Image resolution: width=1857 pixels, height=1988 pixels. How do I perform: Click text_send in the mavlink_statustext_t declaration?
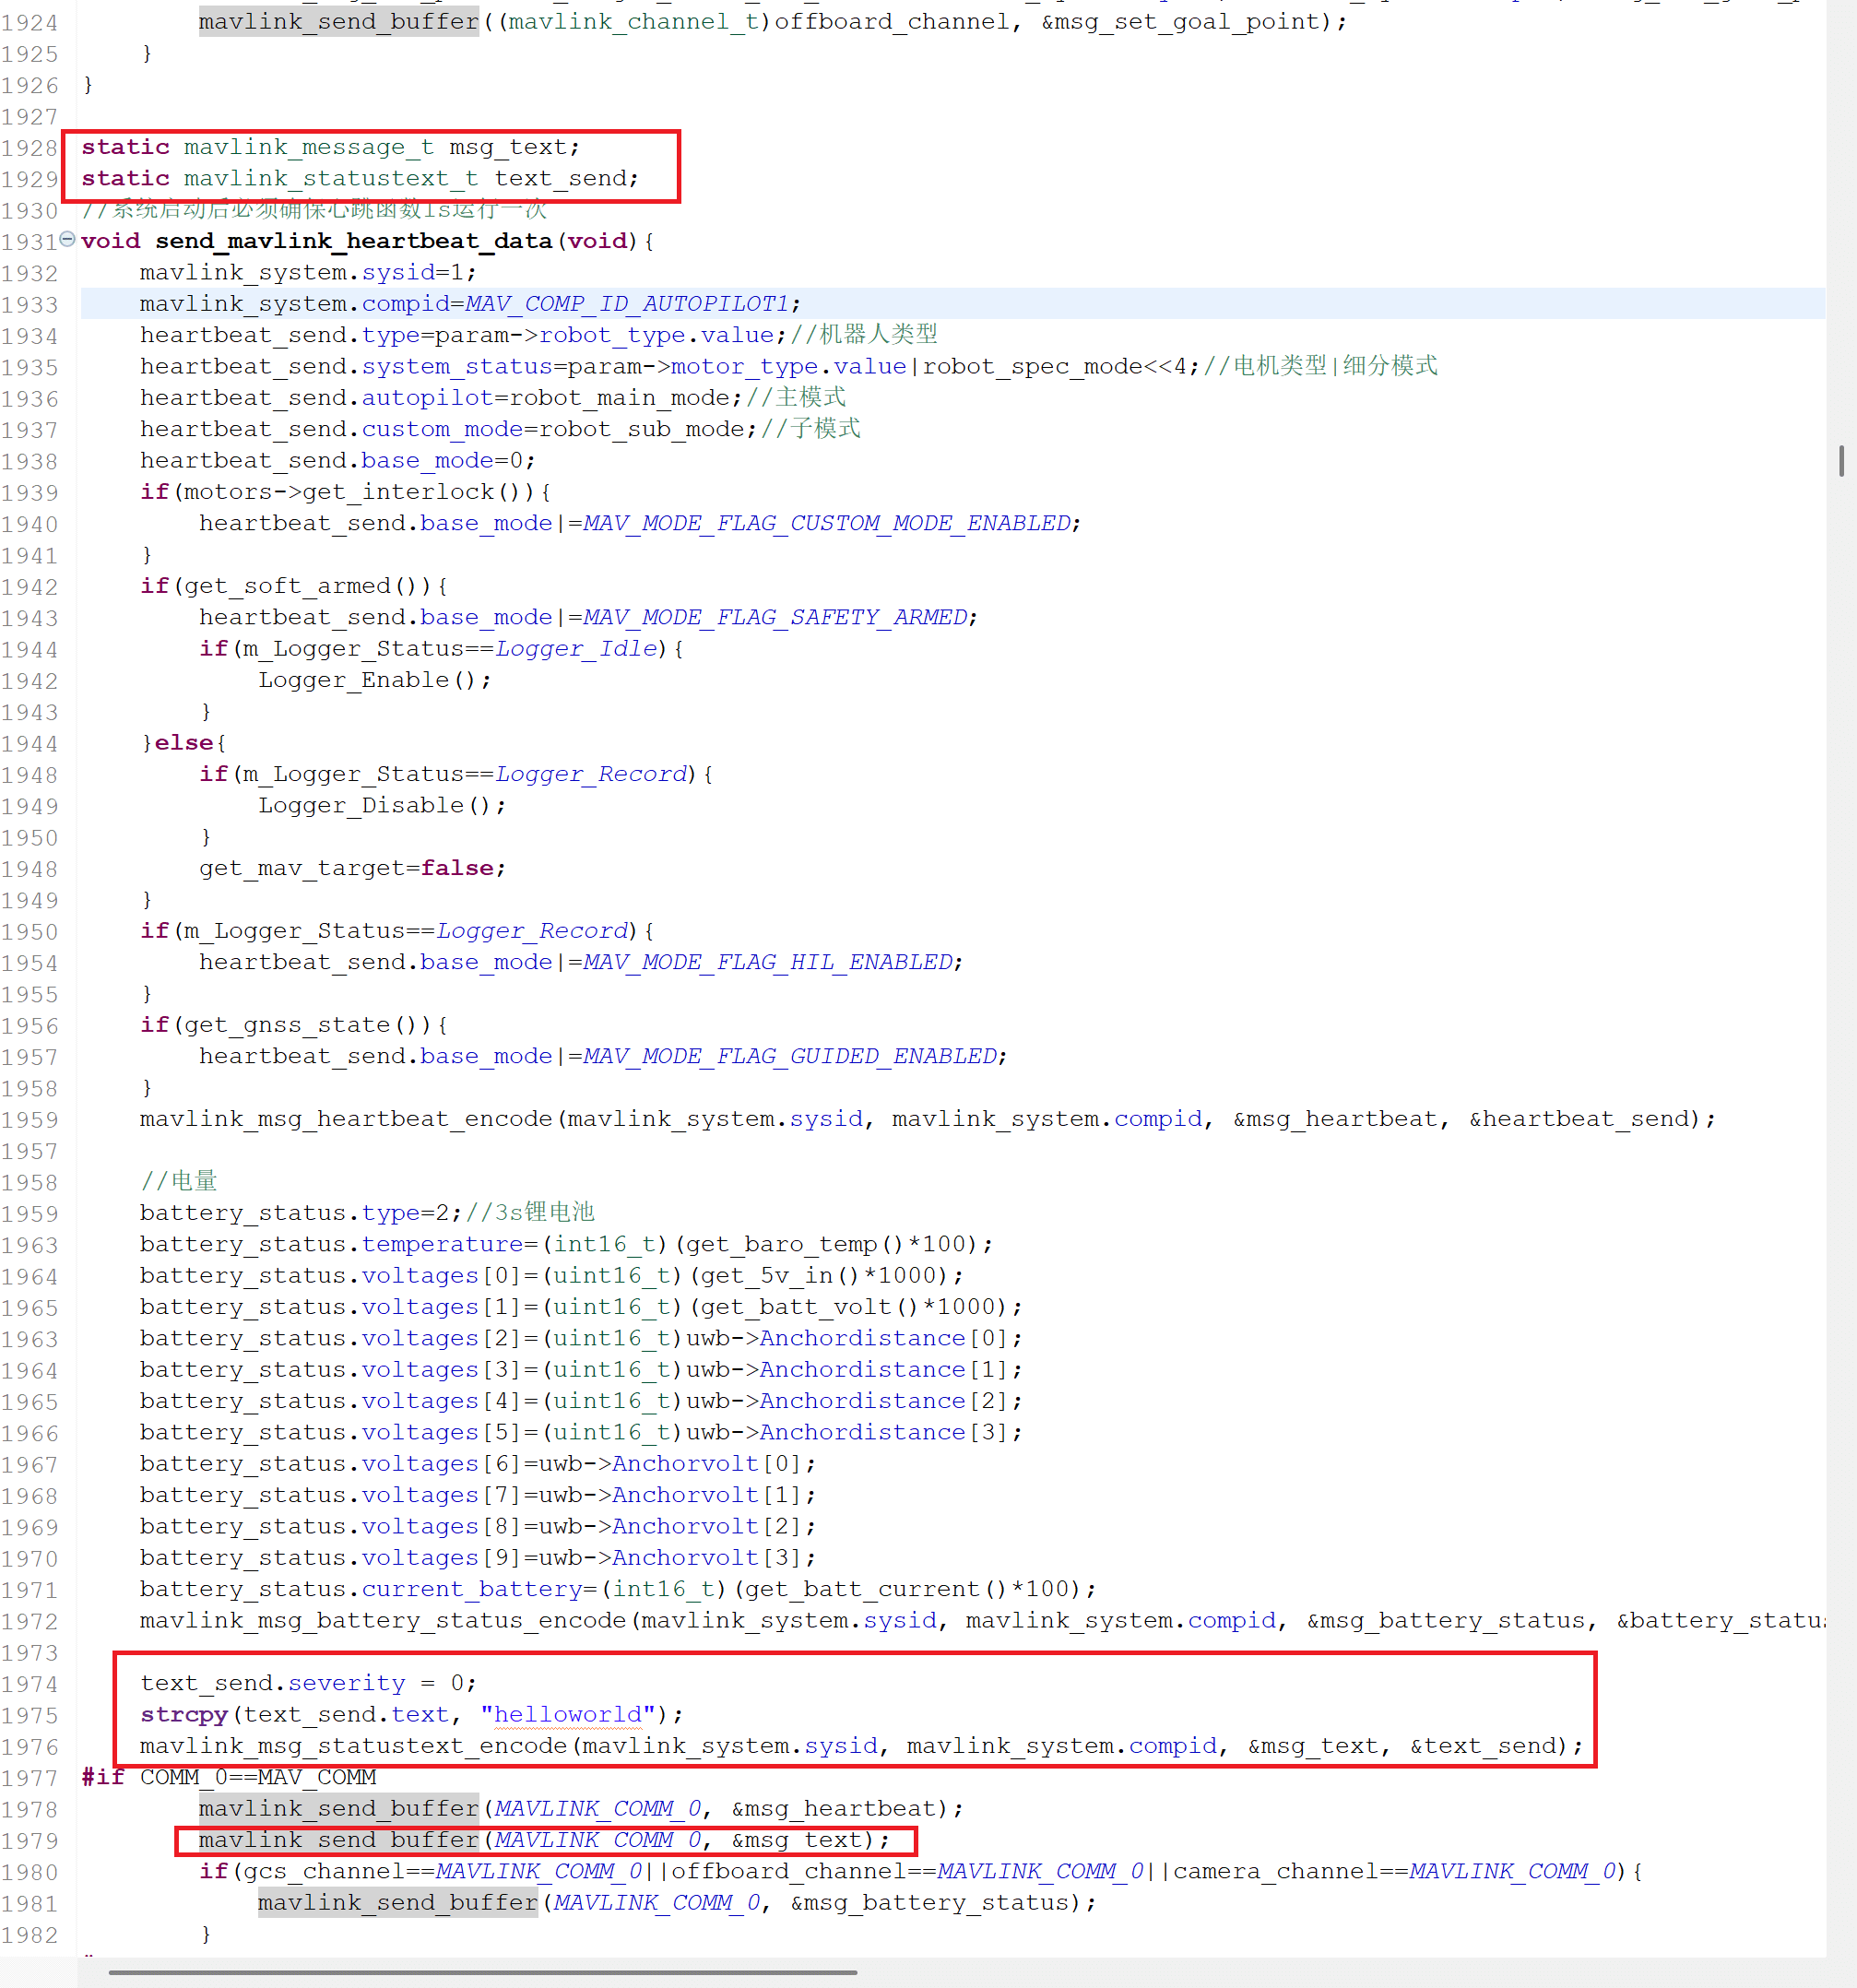(561, 179)
